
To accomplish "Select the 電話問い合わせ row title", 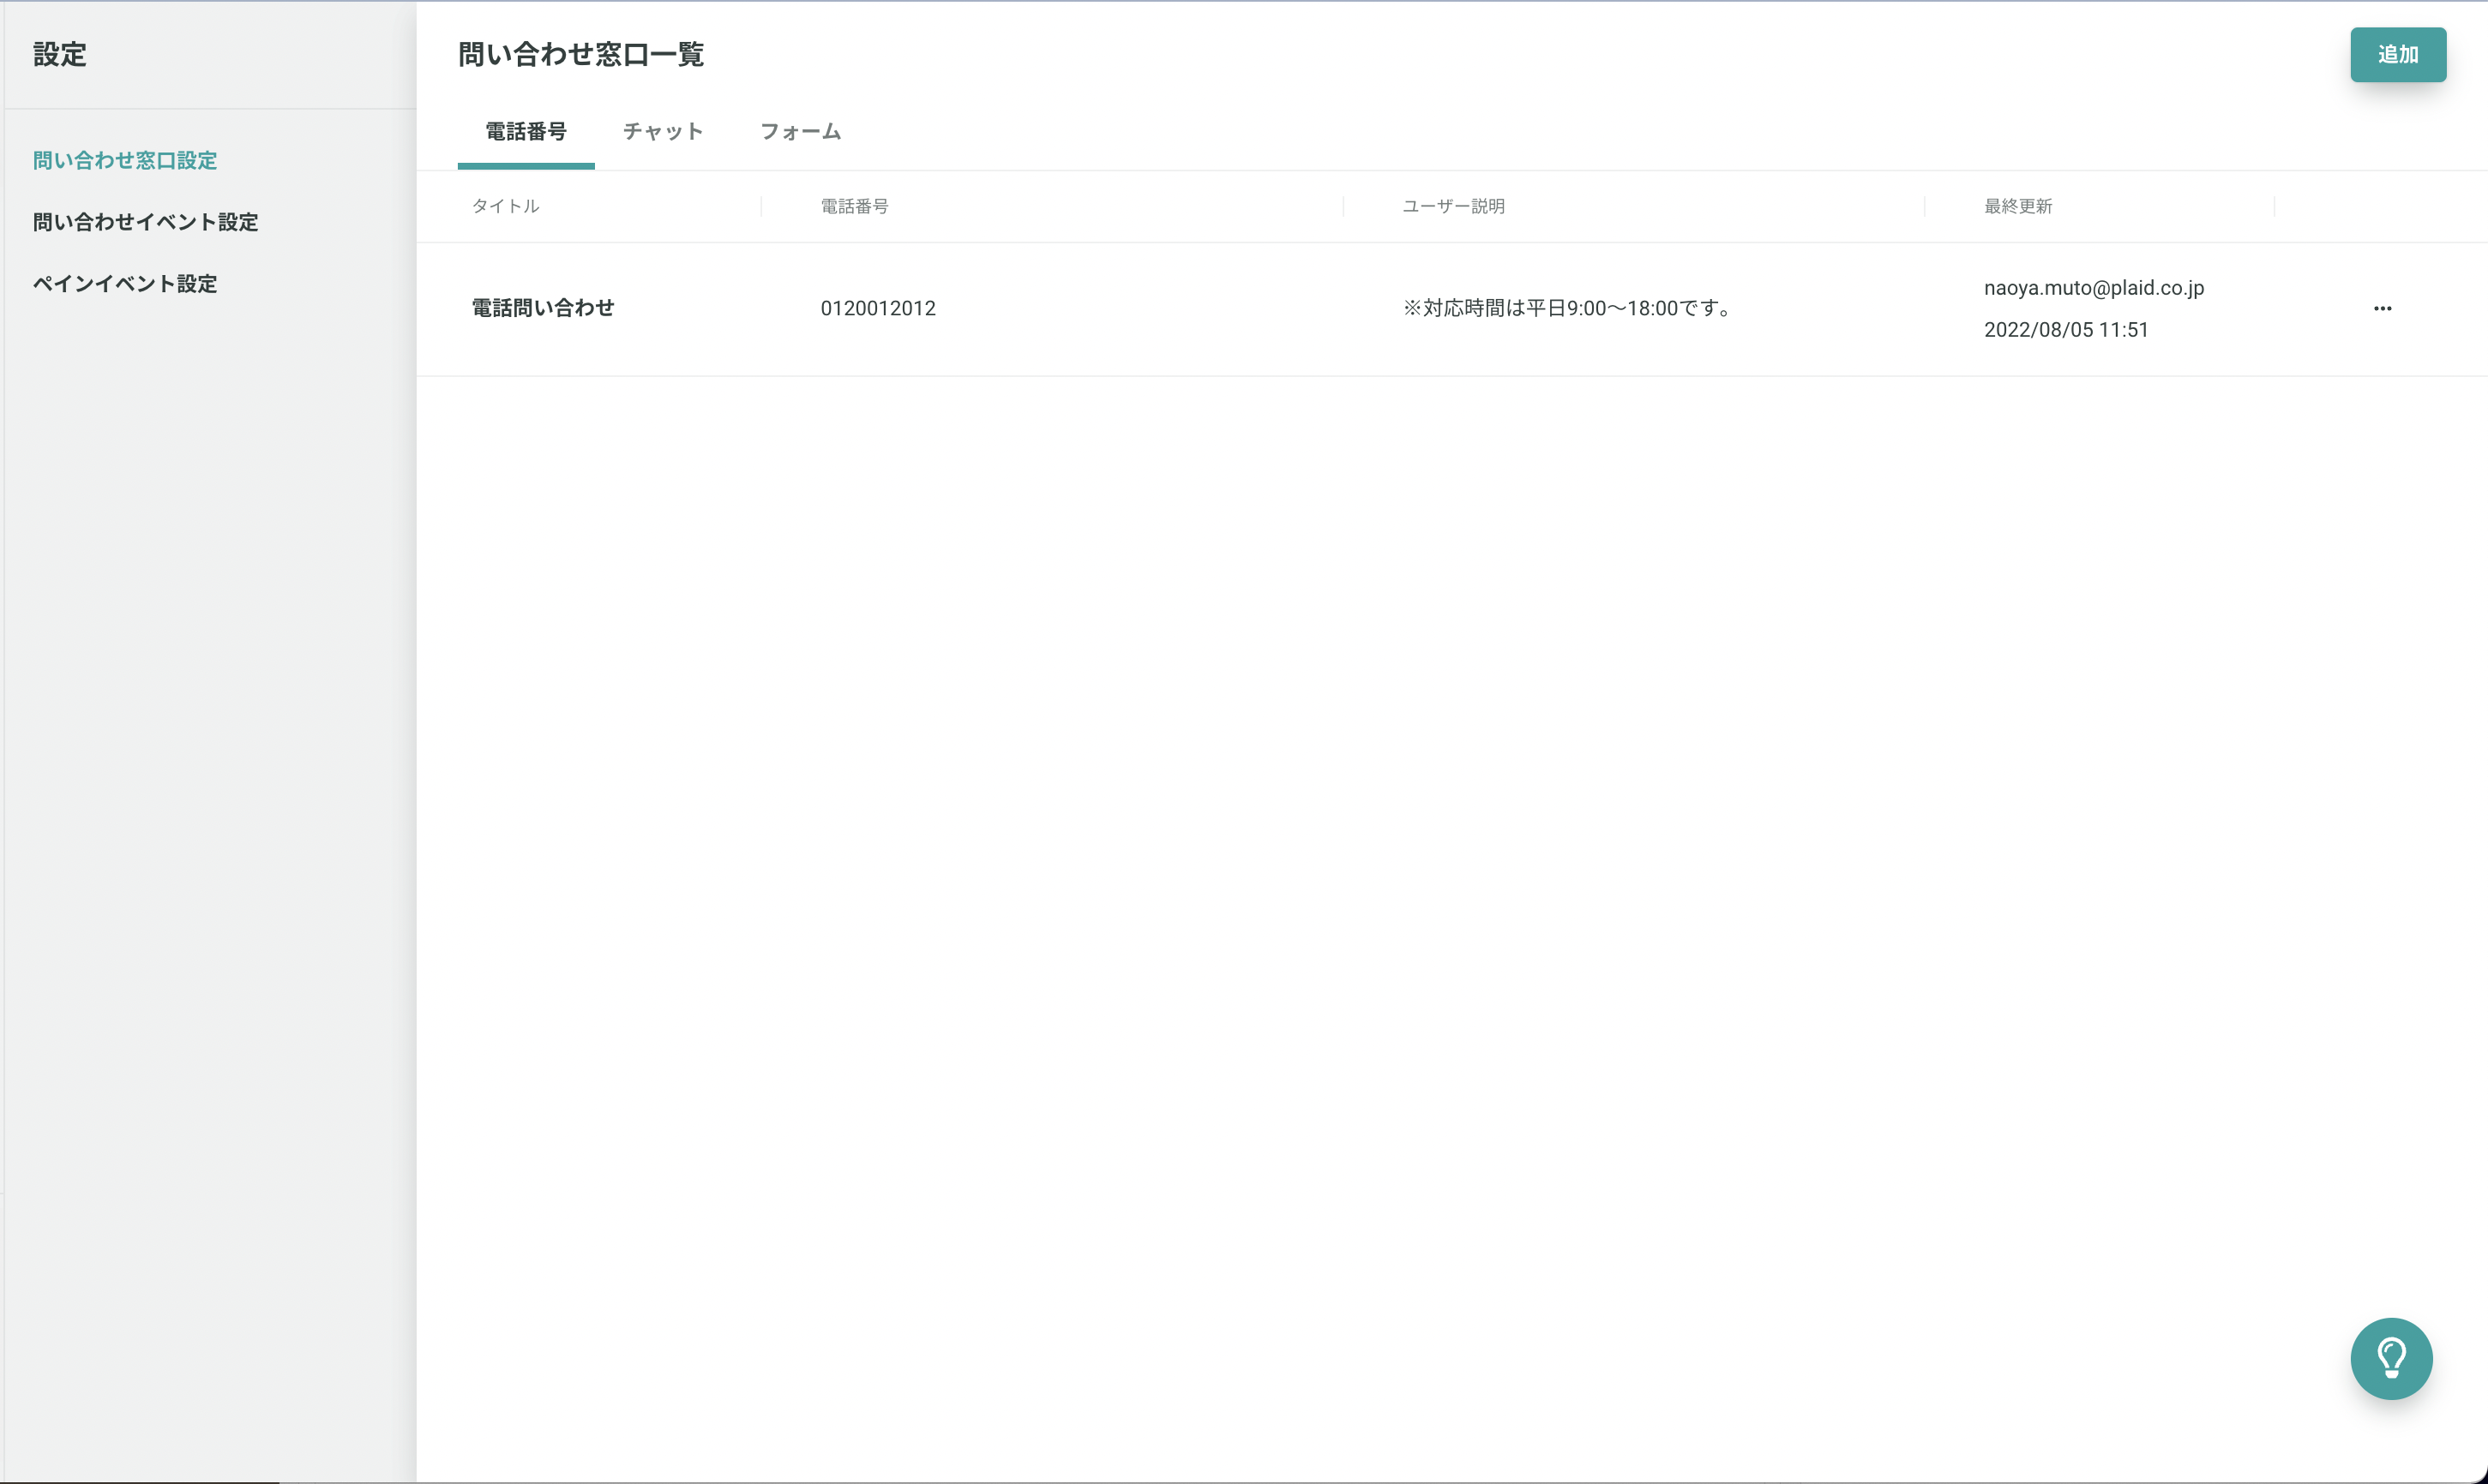I will tap(544, 308).
